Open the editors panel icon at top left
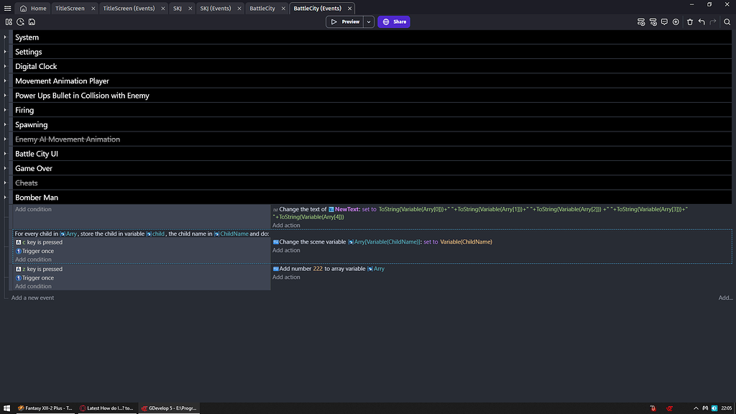The height and width of the screenshot is (414, 736). pos(9,22)
